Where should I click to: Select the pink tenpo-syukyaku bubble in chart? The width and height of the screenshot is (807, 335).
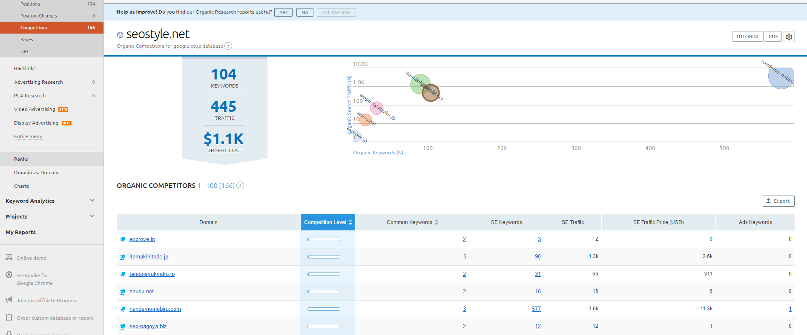pyautogui.click(x=376, y=108)
